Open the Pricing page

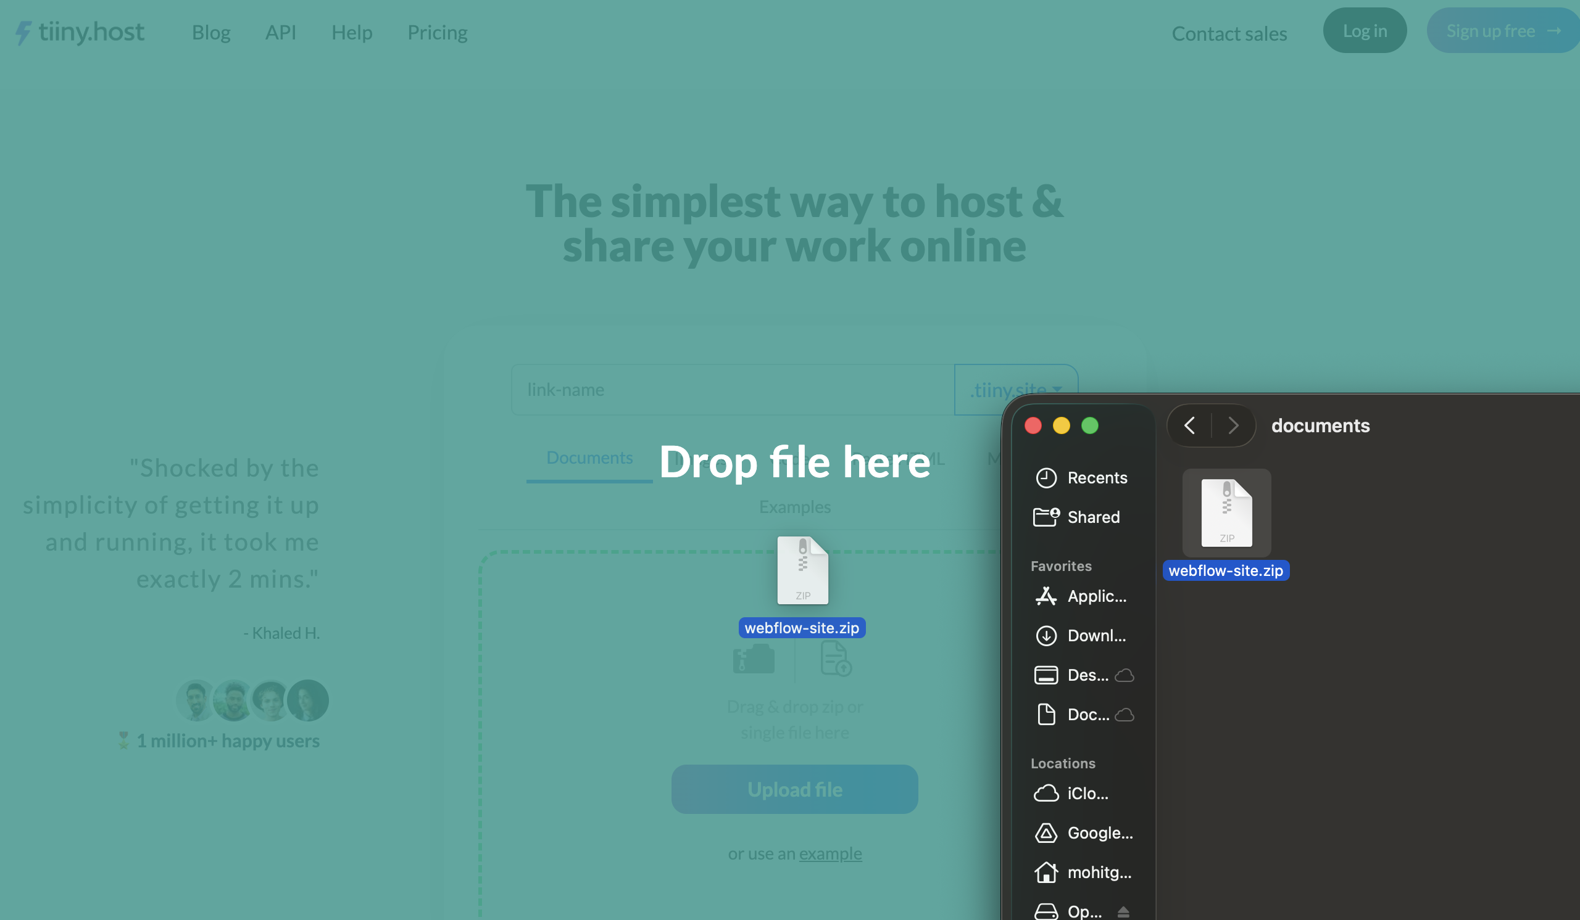[437, 32]
